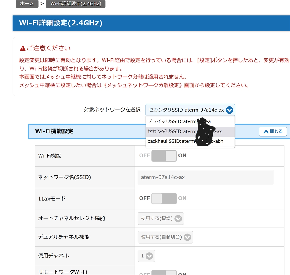The image size is (290, 275).
Task: Click the 使用チャネル row label
Action: [54, 255]
